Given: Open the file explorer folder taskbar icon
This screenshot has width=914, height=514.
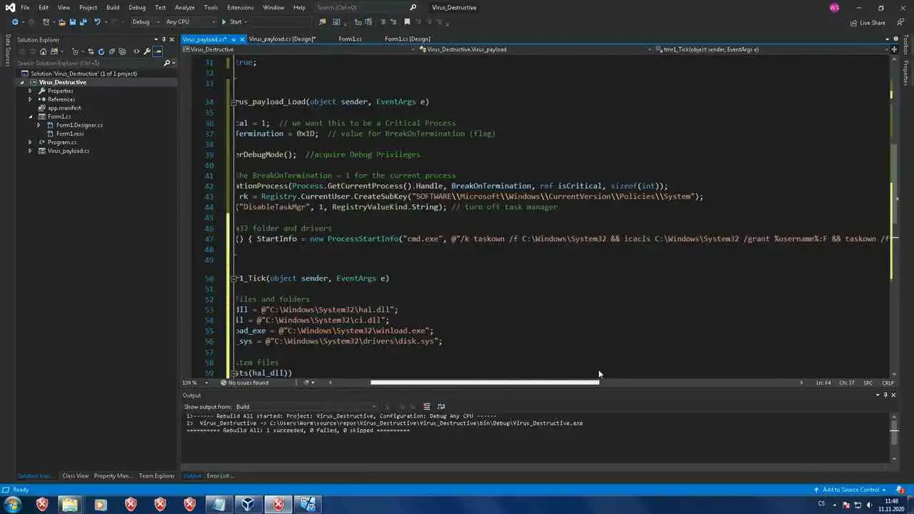Looking at the screenshot, I should [x=70, y=505].
